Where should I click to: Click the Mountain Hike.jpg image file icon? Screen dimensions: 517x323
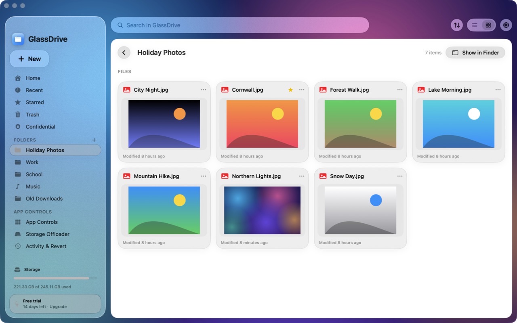[x=127, y=176]
